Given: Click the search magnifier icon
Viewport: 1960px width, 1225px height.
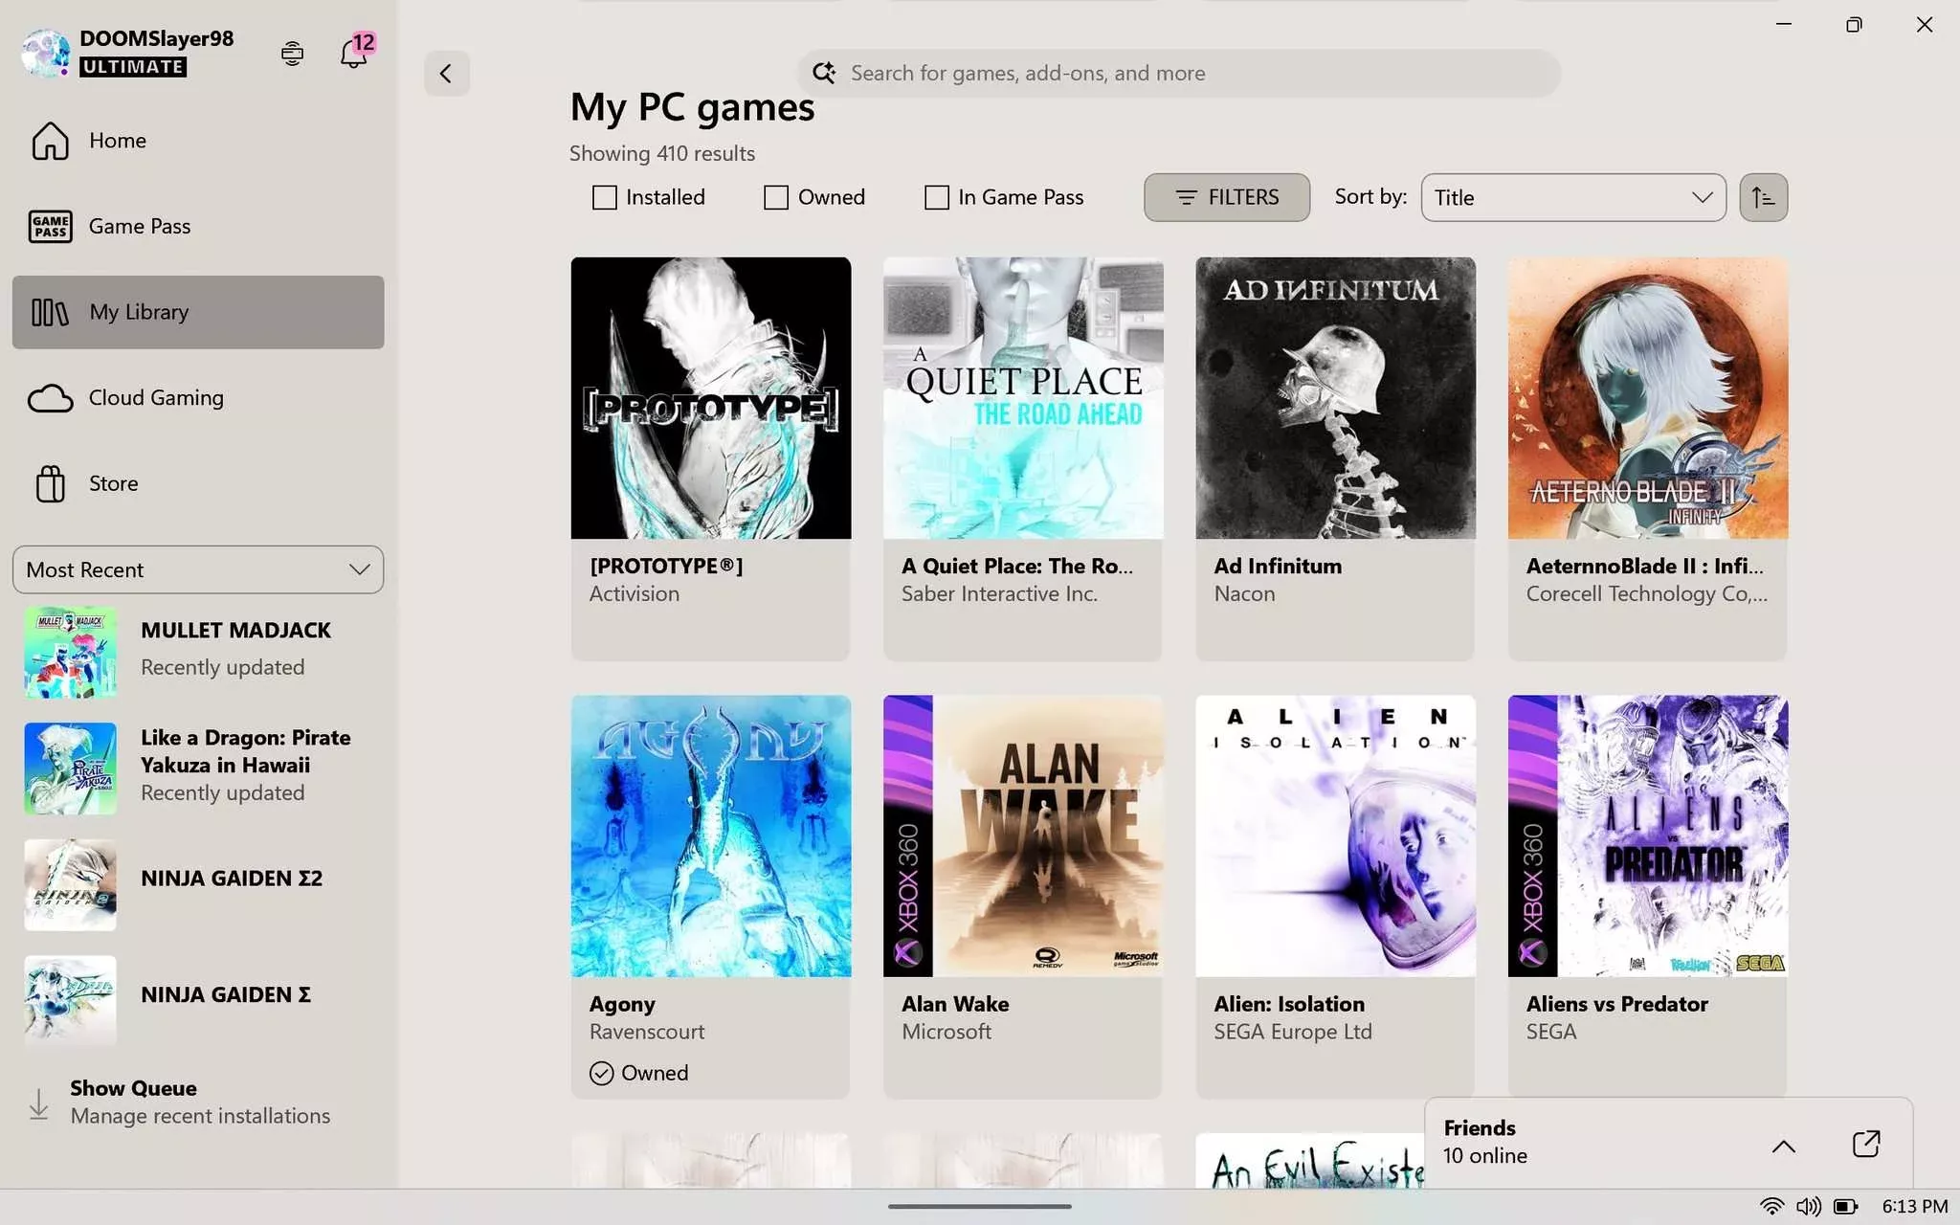Looking at the screenshot, I should coord(824,73).
